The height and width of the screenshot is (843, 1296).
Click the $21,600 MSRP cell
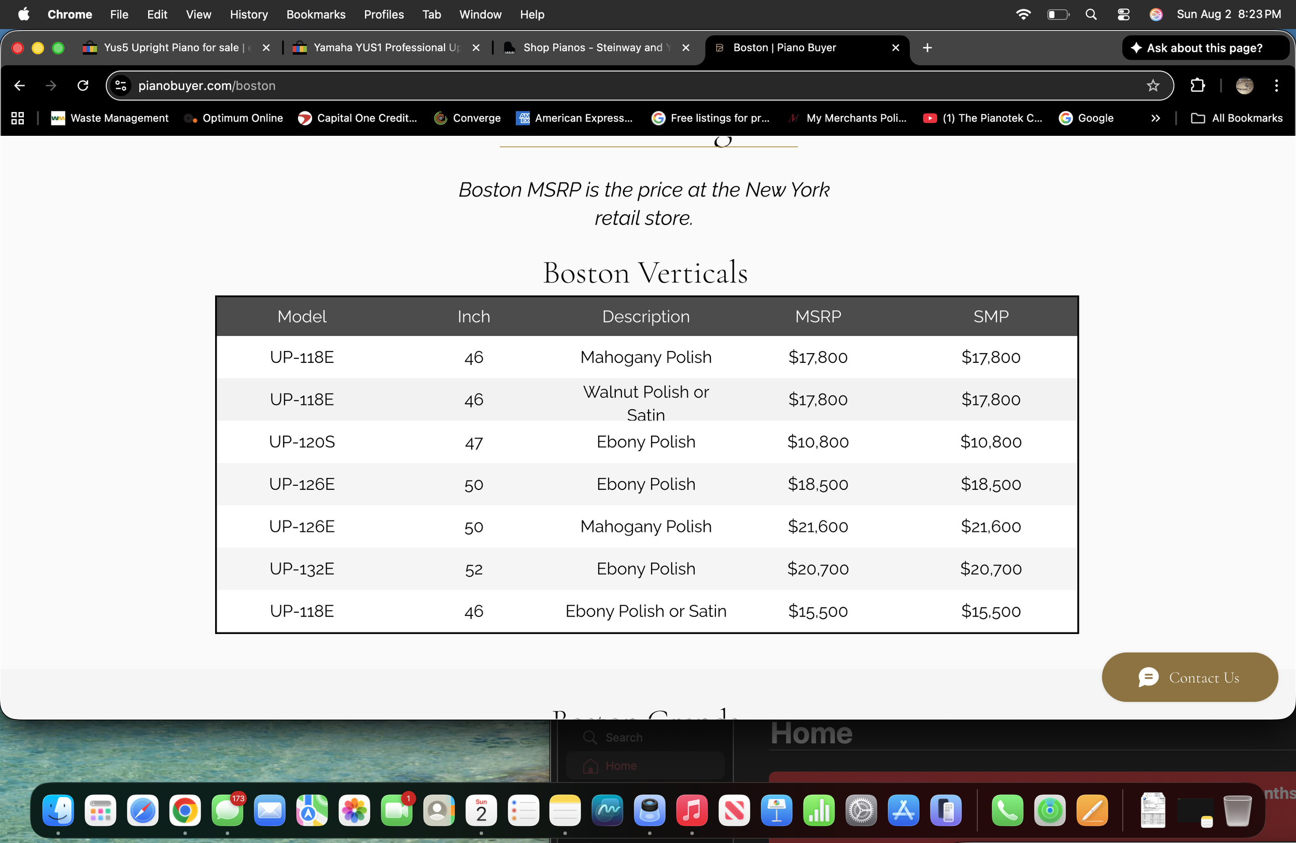(x=818, y=526)
